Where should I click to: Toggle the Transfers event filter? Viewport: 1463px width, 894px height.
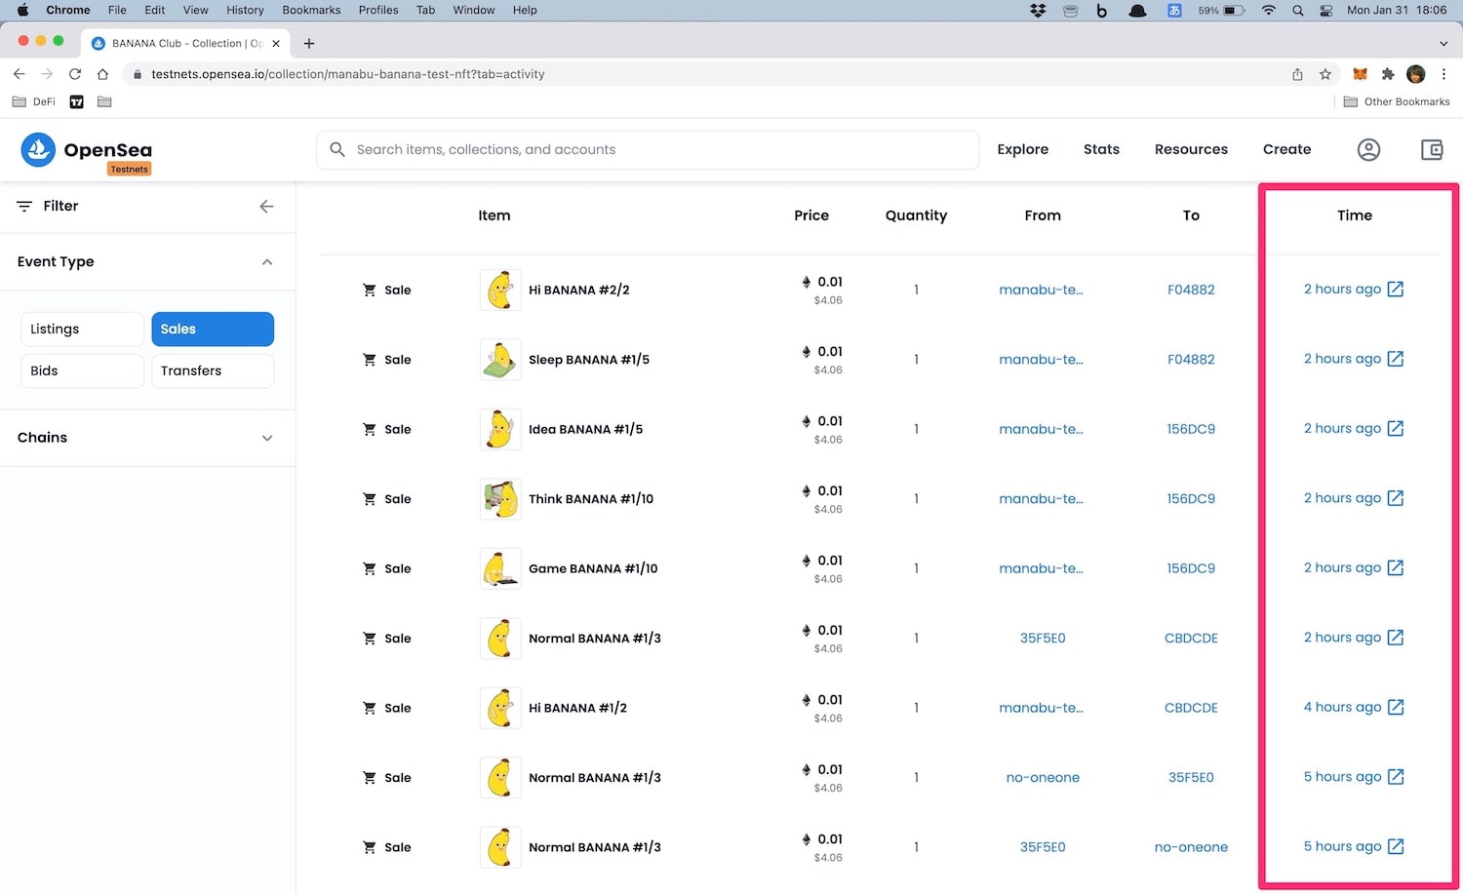pos(213,370)
